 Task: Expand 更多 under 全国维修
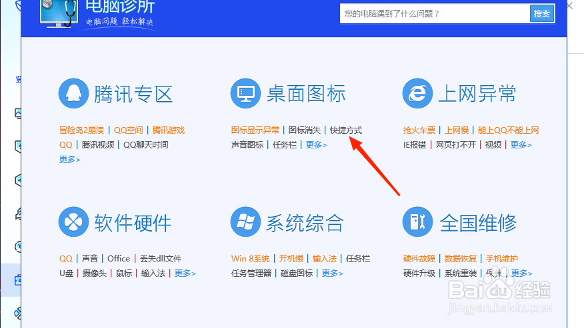pyautogui.click(x=522, y=273)
